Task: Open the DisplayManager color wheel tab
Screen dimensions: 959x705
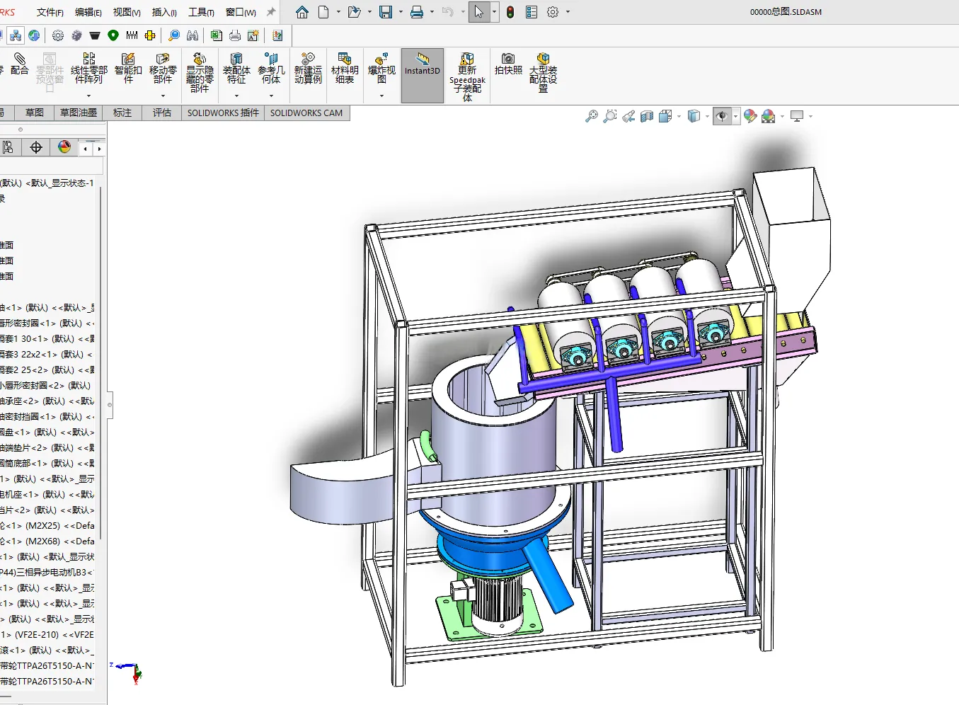Action: 64,147
